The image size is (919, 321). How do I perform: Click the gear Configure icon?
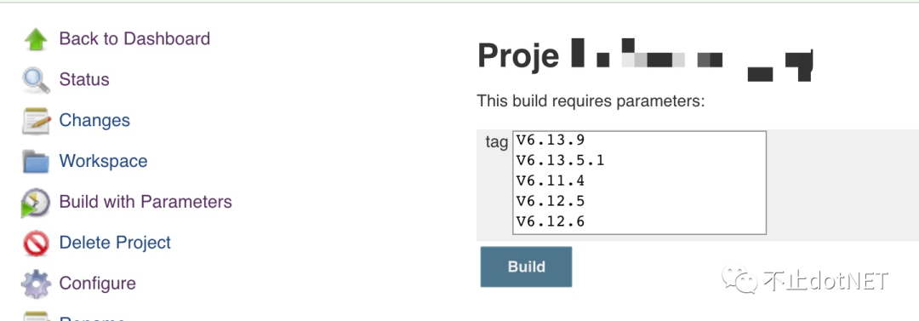tap(36, 284)
